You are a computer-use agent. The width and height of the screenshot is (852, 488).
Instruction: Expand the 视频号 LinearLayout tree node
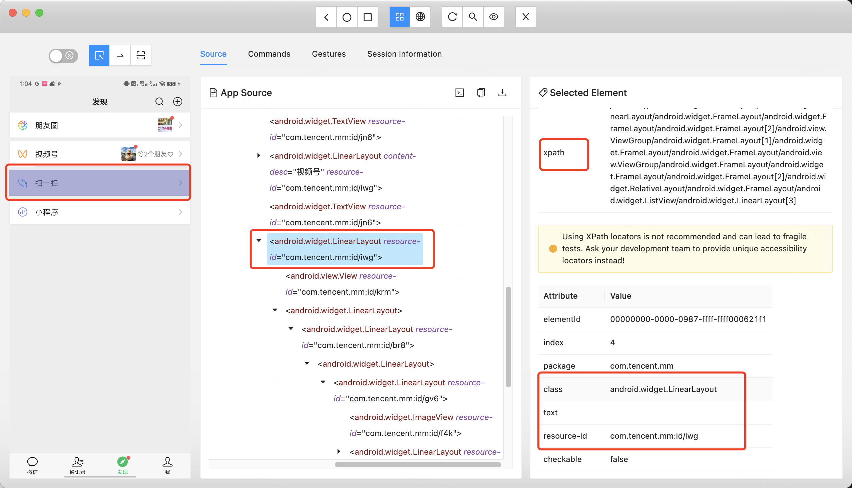pos(259,156)
